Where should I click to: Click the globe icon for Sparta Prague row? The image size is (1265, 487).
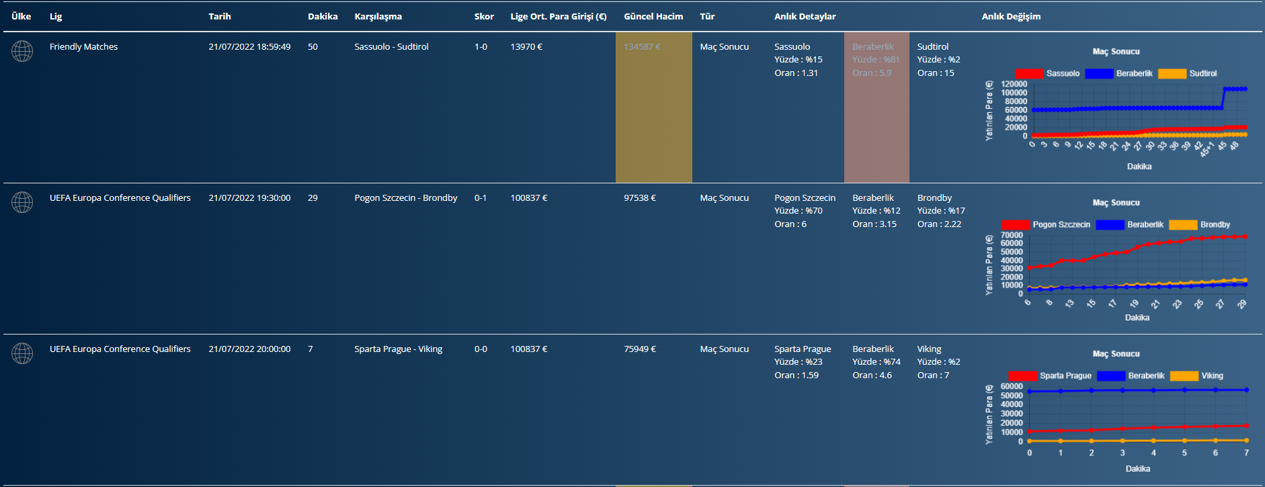coord(22,353)
